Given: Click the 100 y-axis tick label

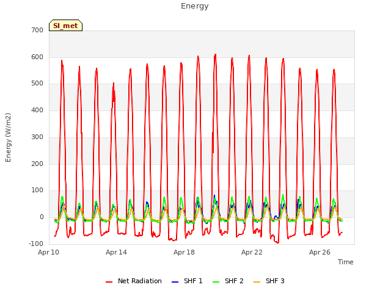Looking at the screenshot, I should [x=37, y=190].
